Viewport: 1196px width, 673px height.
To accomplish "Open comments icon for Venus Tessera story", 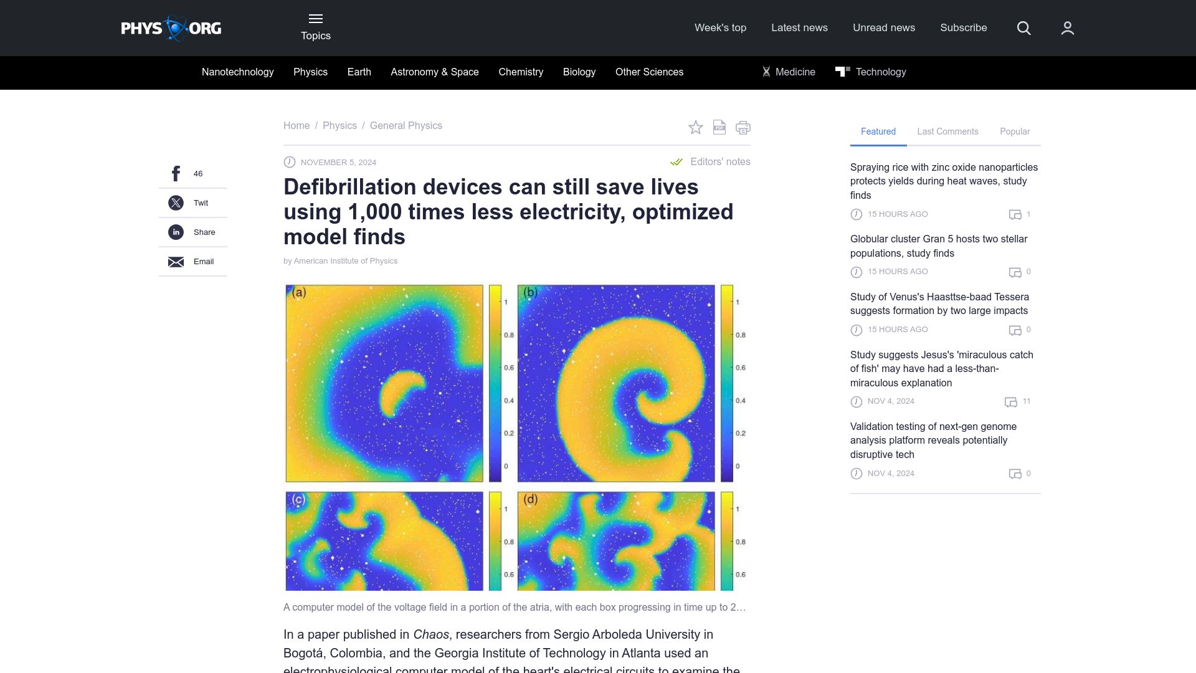I will pyautogui.click(x=1015, y=330).
